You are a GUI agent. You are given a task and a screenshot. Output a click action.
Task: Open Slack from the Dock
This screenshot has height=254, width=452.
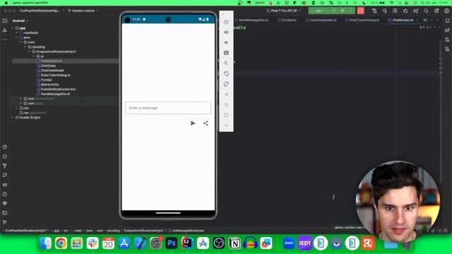[93, 243]
